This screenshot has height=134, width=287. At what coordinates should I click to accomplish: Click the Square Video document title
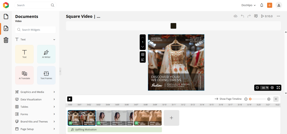(83, 17)
